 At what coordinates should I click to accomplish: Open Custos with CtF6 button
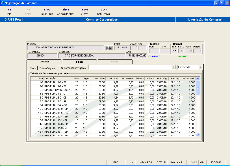pyautogui.click(x=85, y=12)
